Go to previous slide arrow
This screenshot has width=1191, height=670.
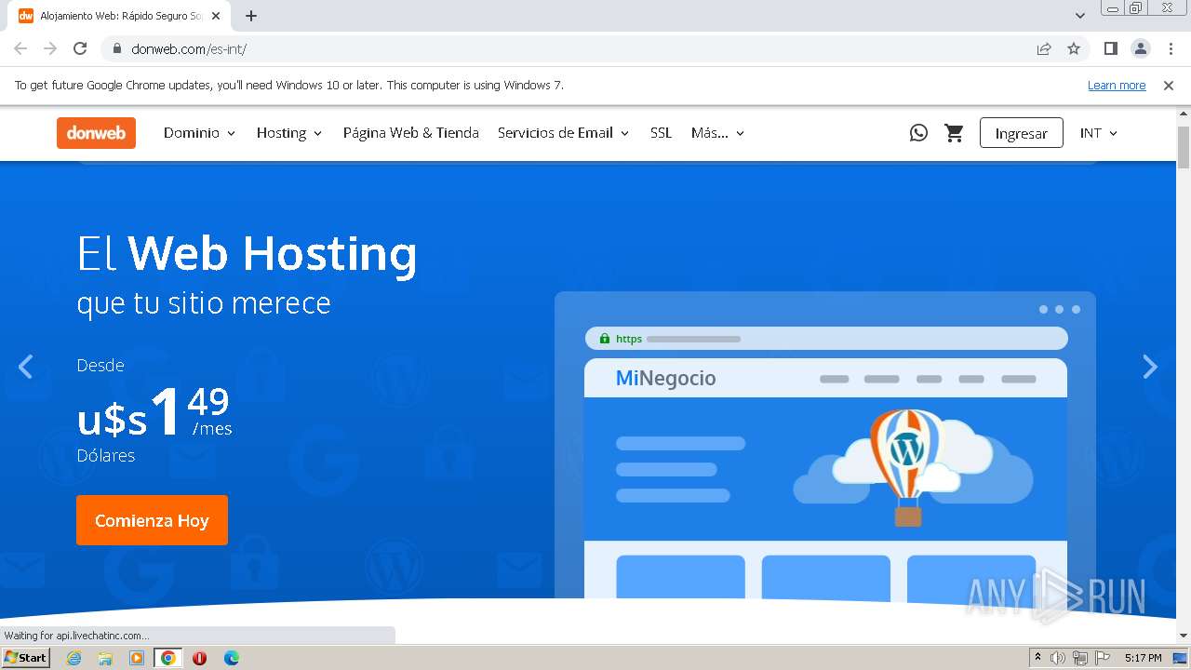pyautogui.click(x=25, y=367)
